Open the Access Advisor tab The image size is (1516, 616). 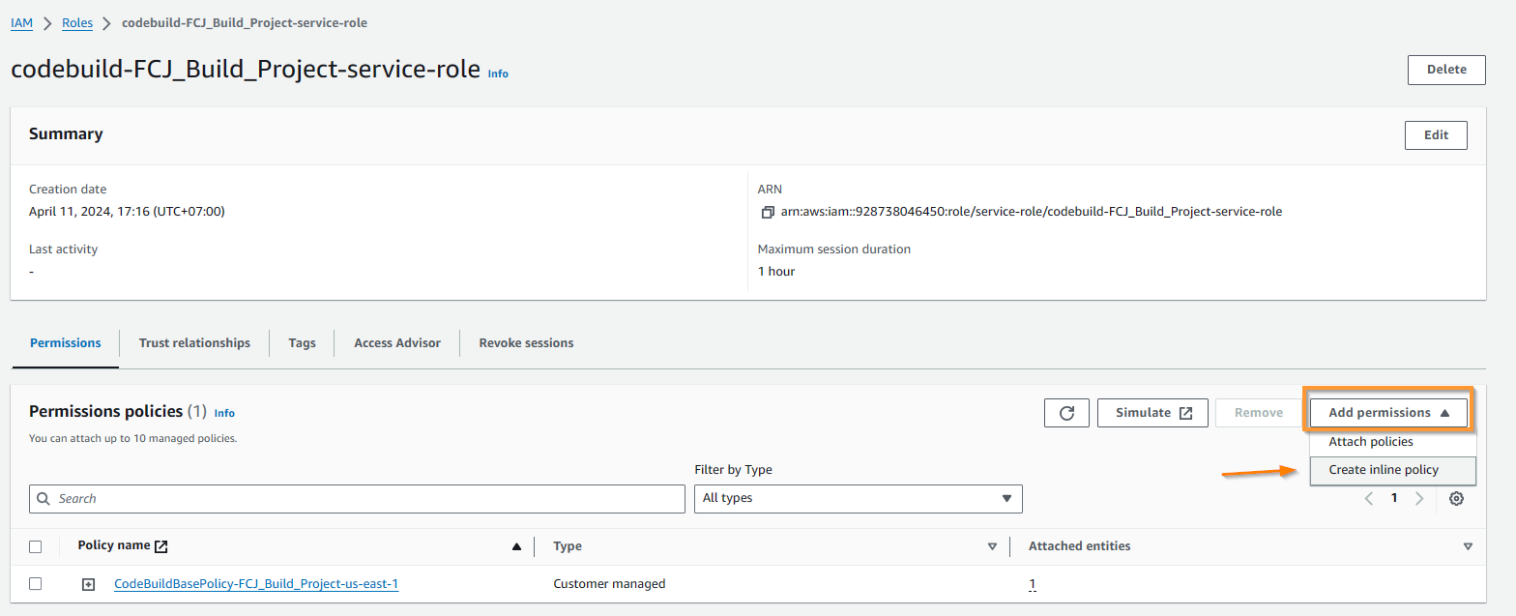click(x=397, y=343)
